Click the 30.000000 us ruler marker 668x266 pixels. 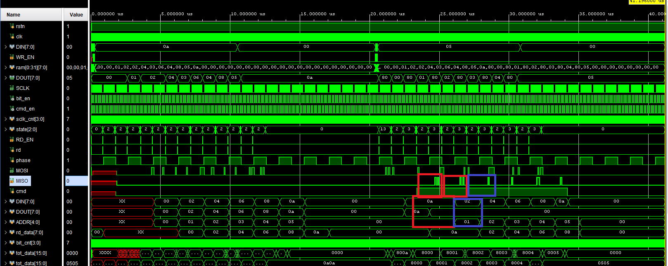point(526,14)
